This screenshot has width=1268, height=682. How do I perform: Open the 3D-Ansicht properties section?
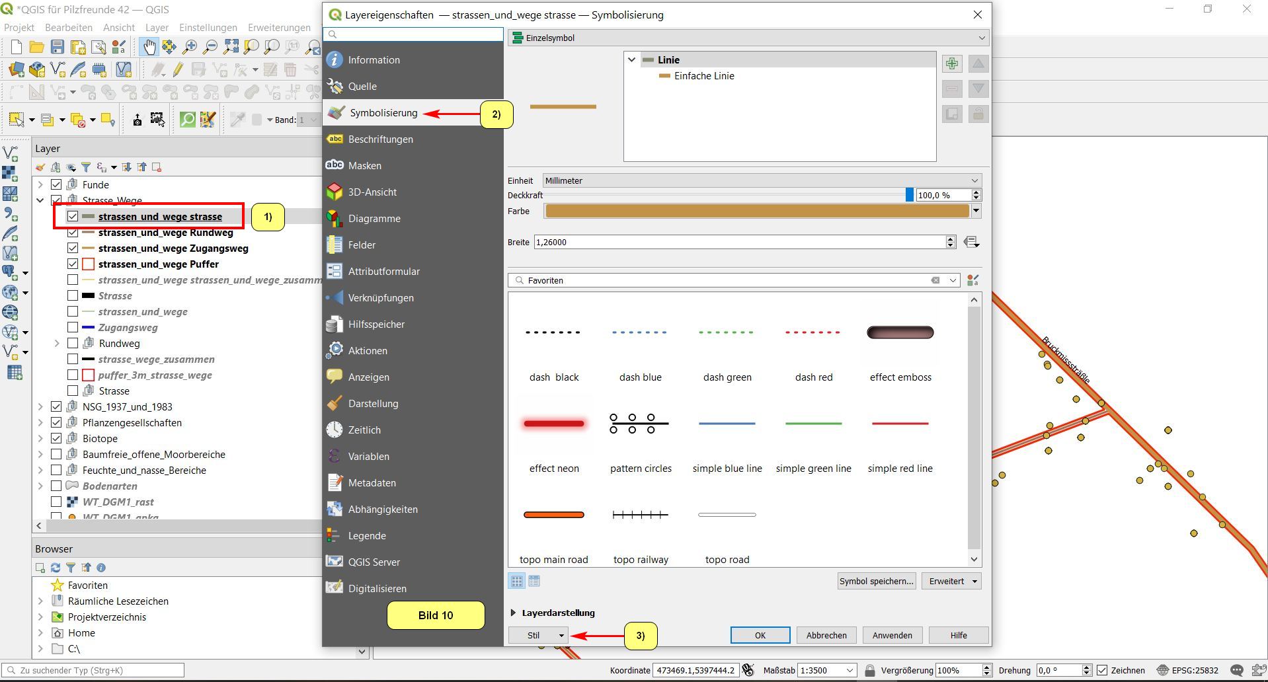point(372,192)
